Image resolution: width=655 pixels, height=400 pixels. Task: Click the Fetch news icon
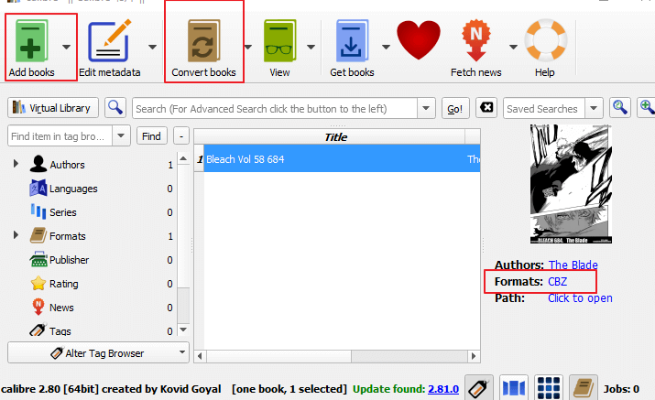pyautogui.click(x=475, y=40)
